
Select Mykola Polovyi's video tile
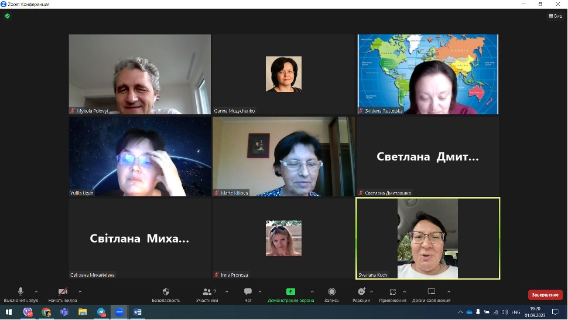click(140, 74)
